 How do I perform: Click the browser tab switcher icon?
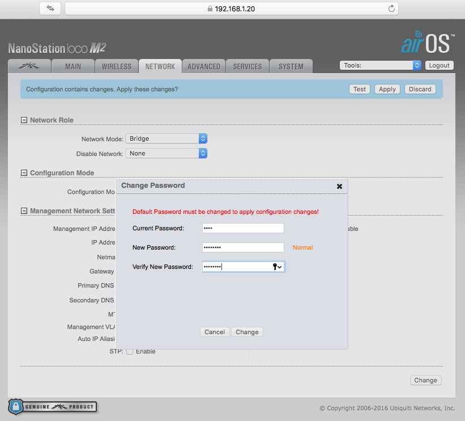click(x=50, y=9)
